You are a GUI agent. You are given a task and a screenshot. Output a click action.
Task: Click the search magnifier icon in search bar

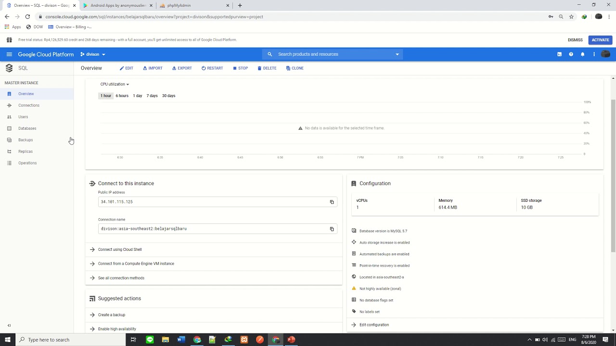pos(269,54)
